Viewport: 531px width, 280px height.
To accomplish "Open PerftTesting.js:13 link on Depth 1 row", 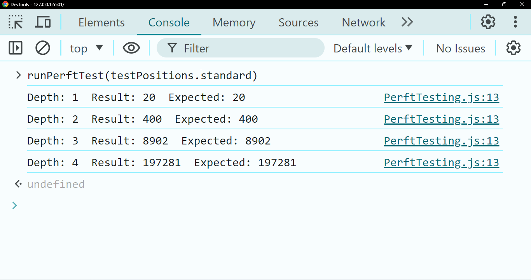I will [x=442, y=97].
